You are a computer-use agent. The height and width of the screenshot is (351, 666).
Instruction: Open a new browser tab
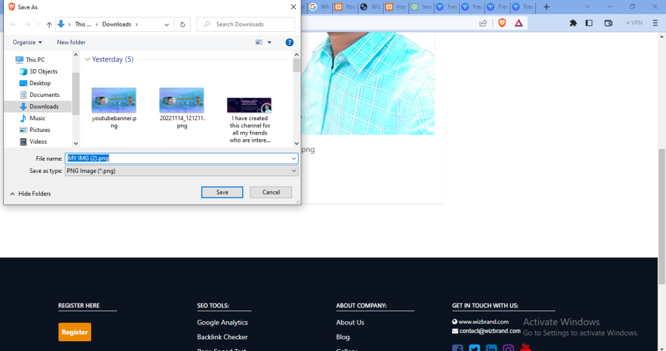tap(546, 6)
